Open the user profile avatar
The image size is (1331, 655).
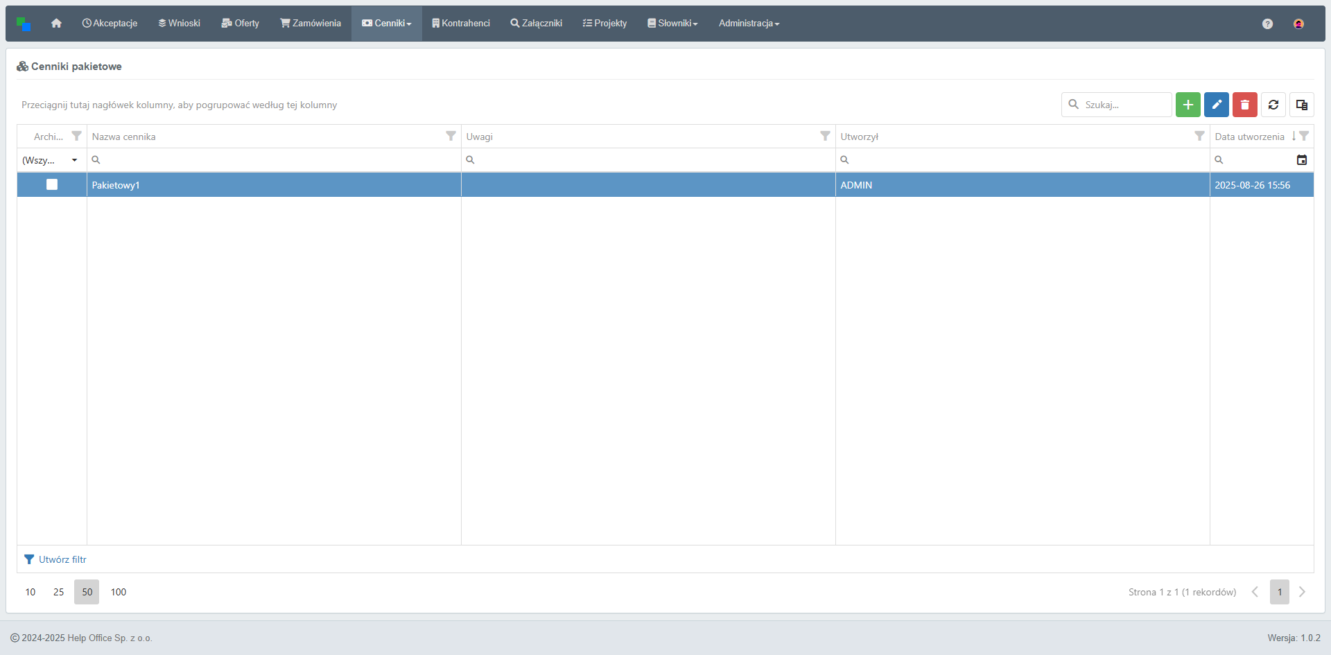(1298, 24)
